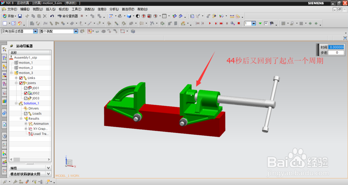Open the motion navigator tab icon in sidebar
348x185 pixels.
[5, 50]
